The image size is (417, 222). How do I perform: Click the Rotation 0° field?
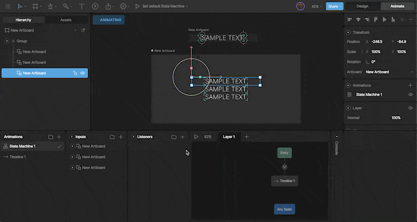point(373,62)
